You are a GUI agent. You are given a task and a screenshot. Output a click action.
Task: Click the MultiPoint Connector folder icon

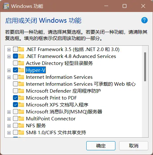(21, 118)
